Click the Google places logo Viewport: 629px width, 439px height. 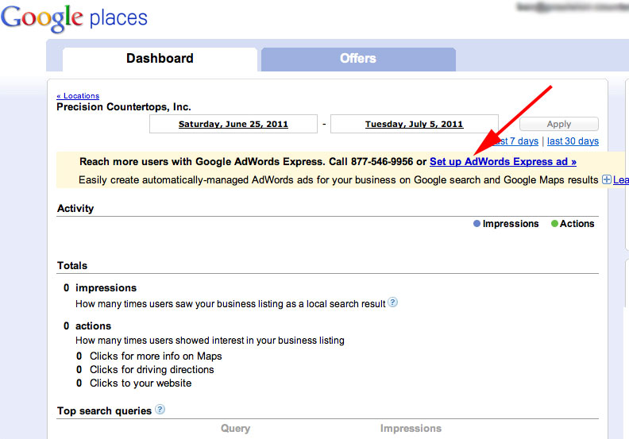pyautogui.click(x=74, y=18)
